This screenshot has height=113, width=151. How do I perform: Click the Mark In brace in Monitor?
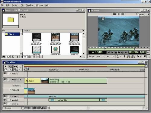(121, 56)
